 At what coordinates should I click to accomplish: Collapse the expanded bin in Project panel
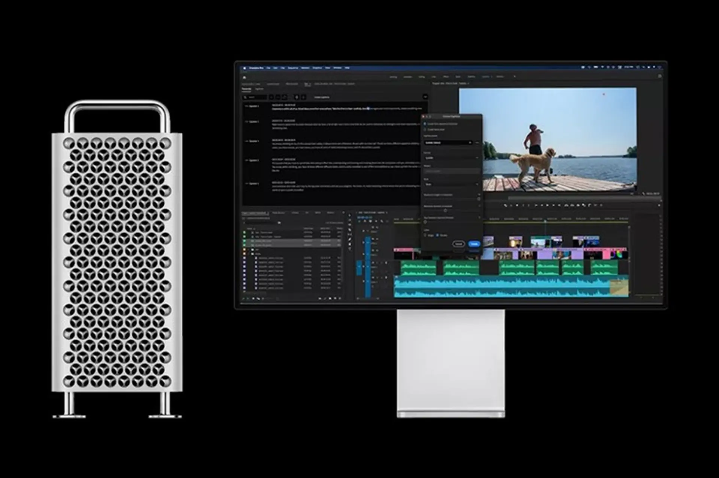tap(248, 254)
